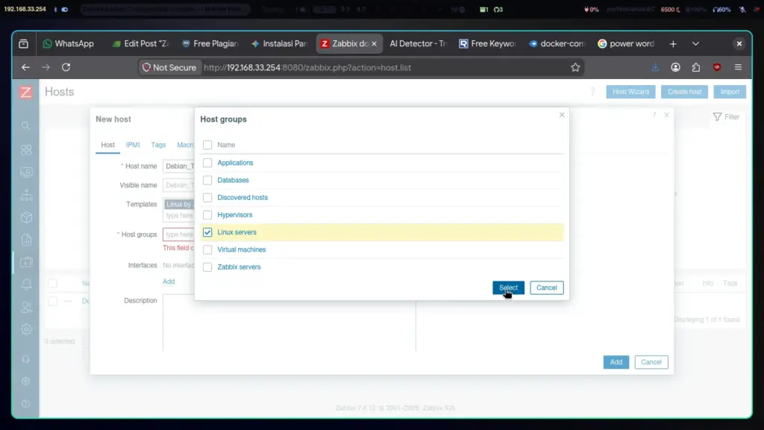The height and width of the screenshot is (430, 764).
Task: Check the Discovered hosts checkbox
Action: tap(207, 197)
